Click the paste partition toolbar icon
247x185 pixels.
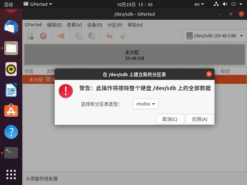click(x=92, y=36)
